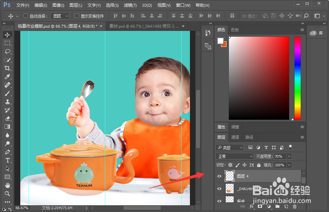Close the 素材.psd document tab
Viewport: 329px width, 212px height.
(x=183, y=26)
